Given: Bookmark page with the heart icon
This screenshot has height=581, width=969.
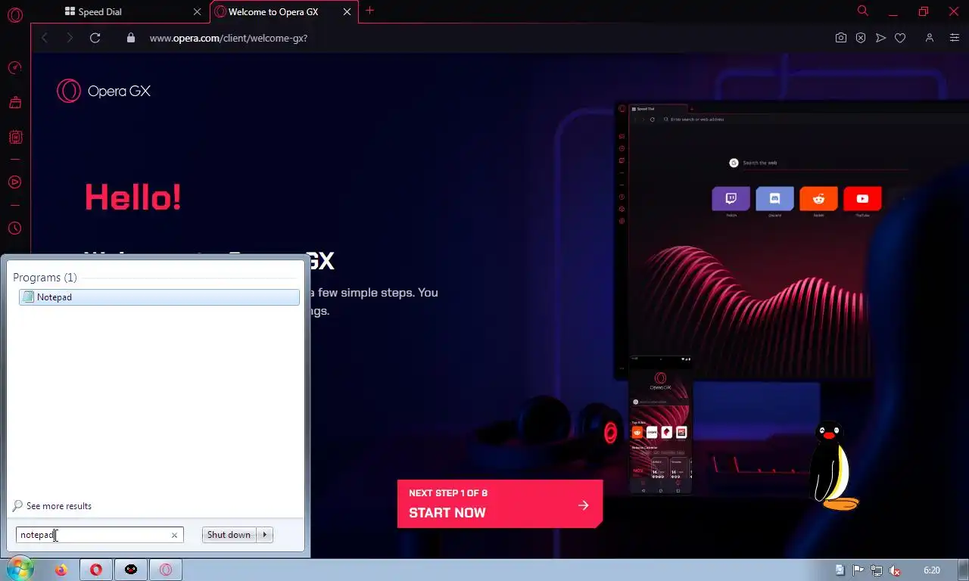Looking at the screenshot, I should [900, 38].
